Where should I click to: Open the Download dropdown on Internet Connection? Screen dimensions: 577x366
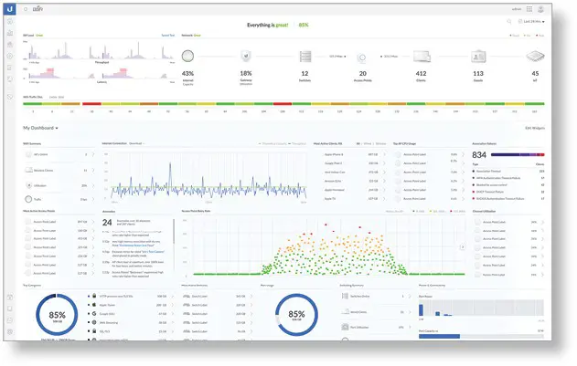[136, 143]
